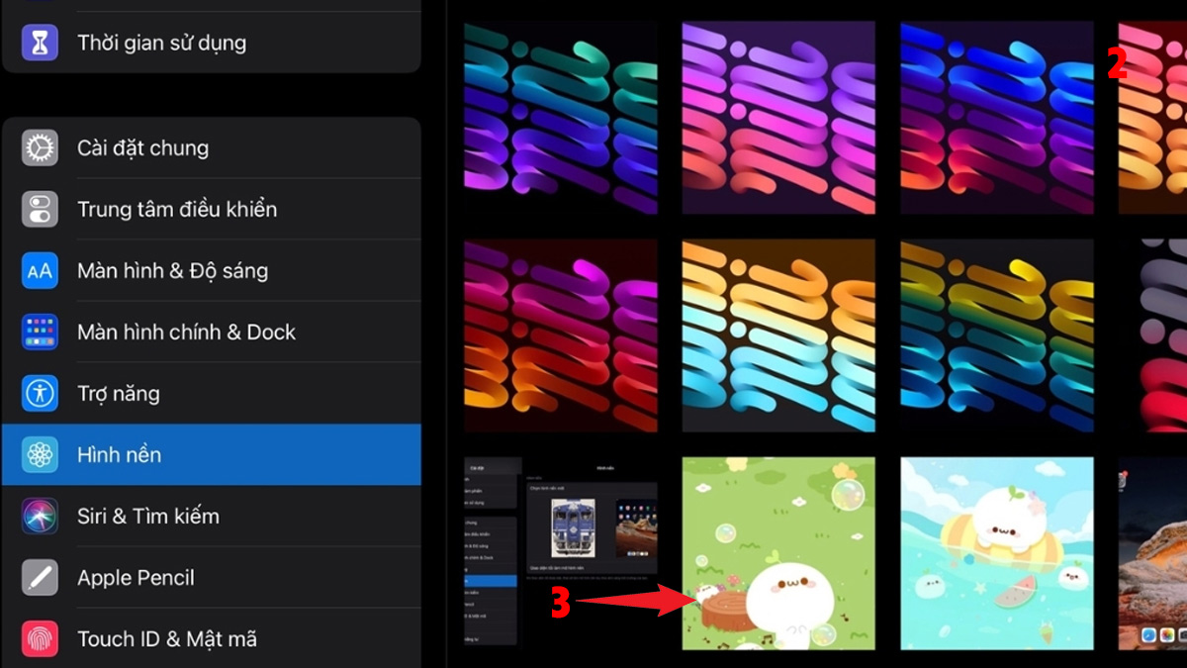Open Touch ID & Mật mã settings
The width and height of the screenshot is (1187, 668).
click(212, 639)
